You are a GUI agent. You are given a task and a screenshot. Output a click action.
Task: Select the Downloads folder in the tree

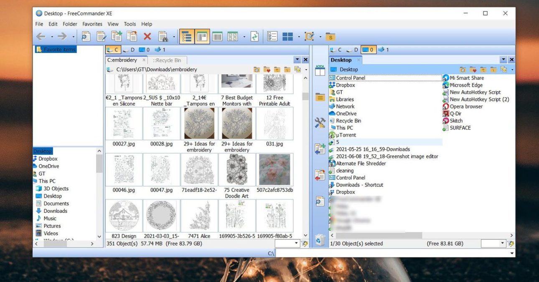[55, 211]
